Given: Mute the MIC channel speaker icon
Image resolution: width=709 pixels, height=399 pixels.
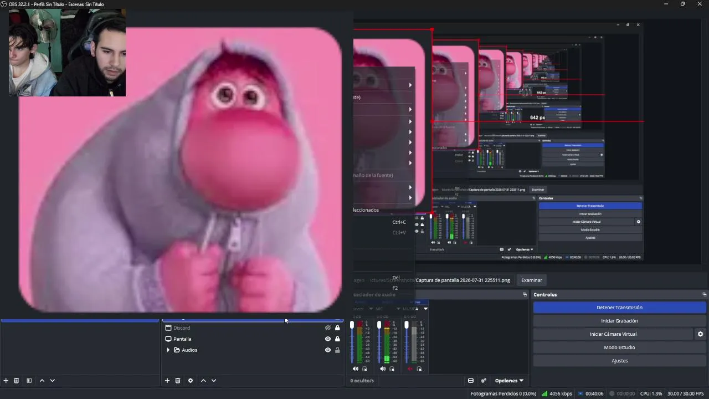Looking at the screenshot, I should (x=383, y=369).
